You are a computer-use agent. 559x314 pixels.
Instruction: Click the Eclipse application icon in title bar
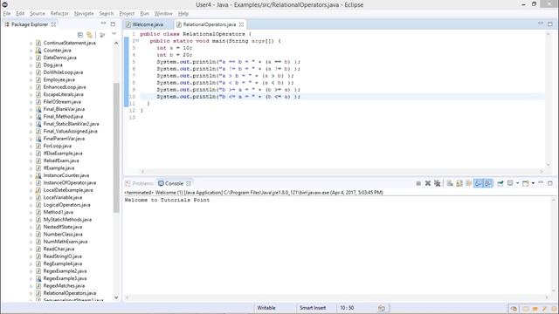(4, 4)
